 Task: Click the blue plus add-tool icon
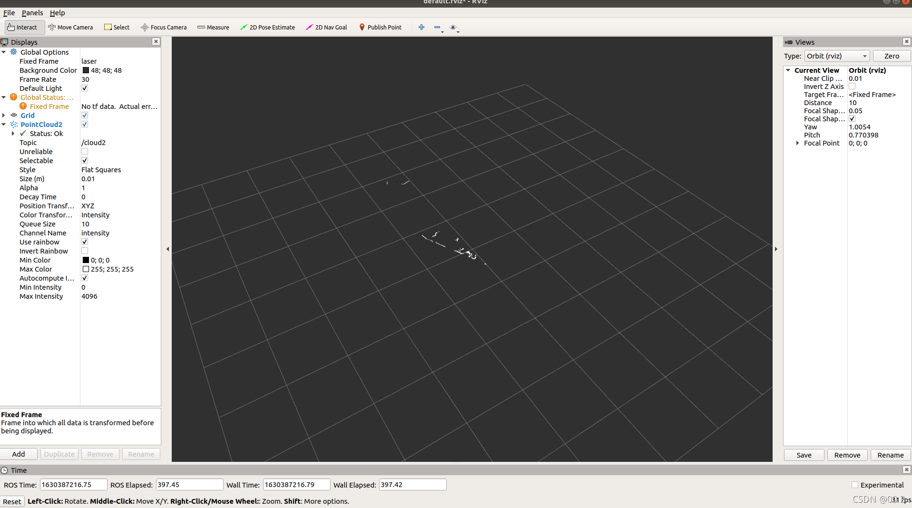(422, 27)
